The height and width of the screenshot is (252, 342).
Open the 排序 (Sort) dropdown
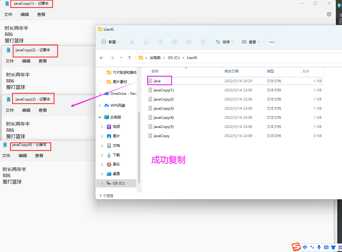click(x=224, y=42)
